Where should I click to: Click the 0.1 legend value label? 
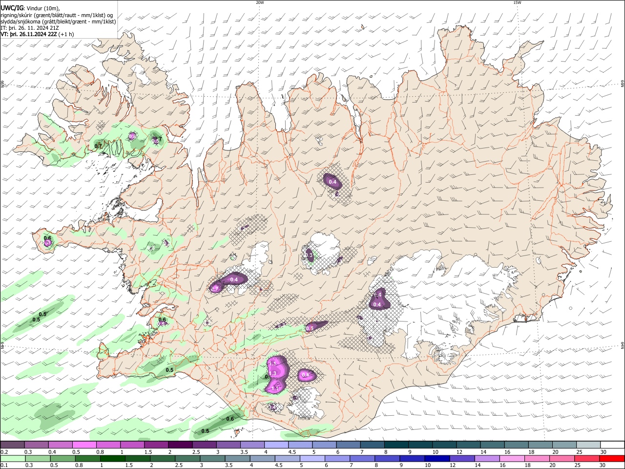pos(4,466)
